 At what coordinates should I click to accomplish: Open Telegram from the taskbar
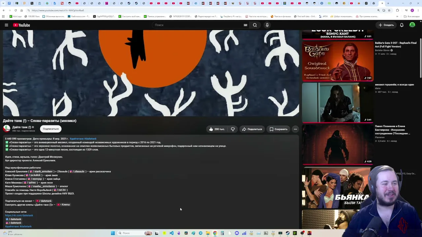pos(200,233)
